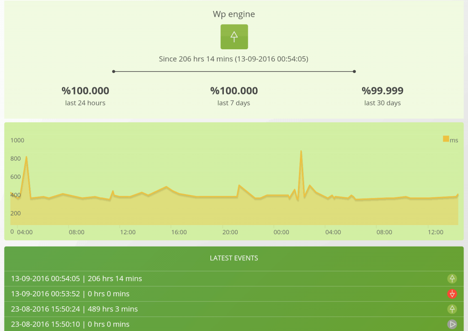This screenshot has width=468, height=331.
Task: Click the LATEST EVENTS header
Action: tap(234, 258)
